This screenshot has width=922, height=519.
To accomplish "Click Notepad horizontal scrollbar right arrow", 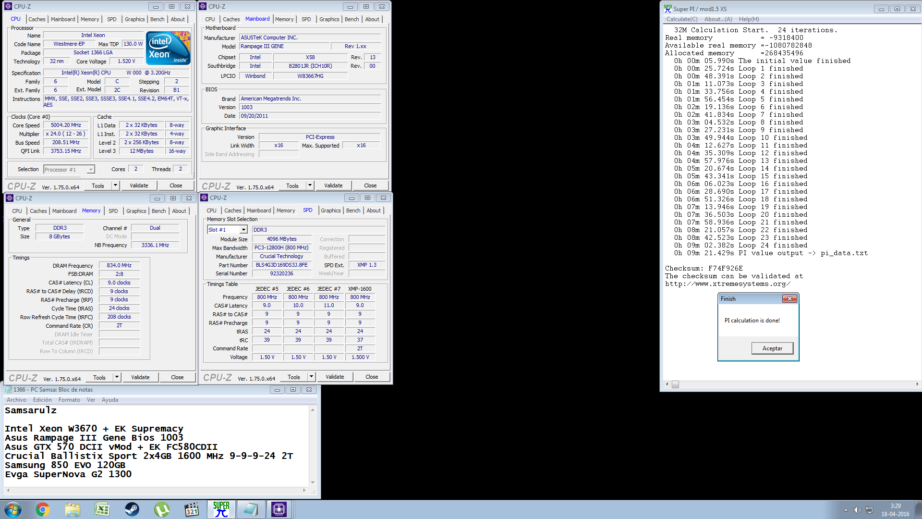I will tap(304, 491).
